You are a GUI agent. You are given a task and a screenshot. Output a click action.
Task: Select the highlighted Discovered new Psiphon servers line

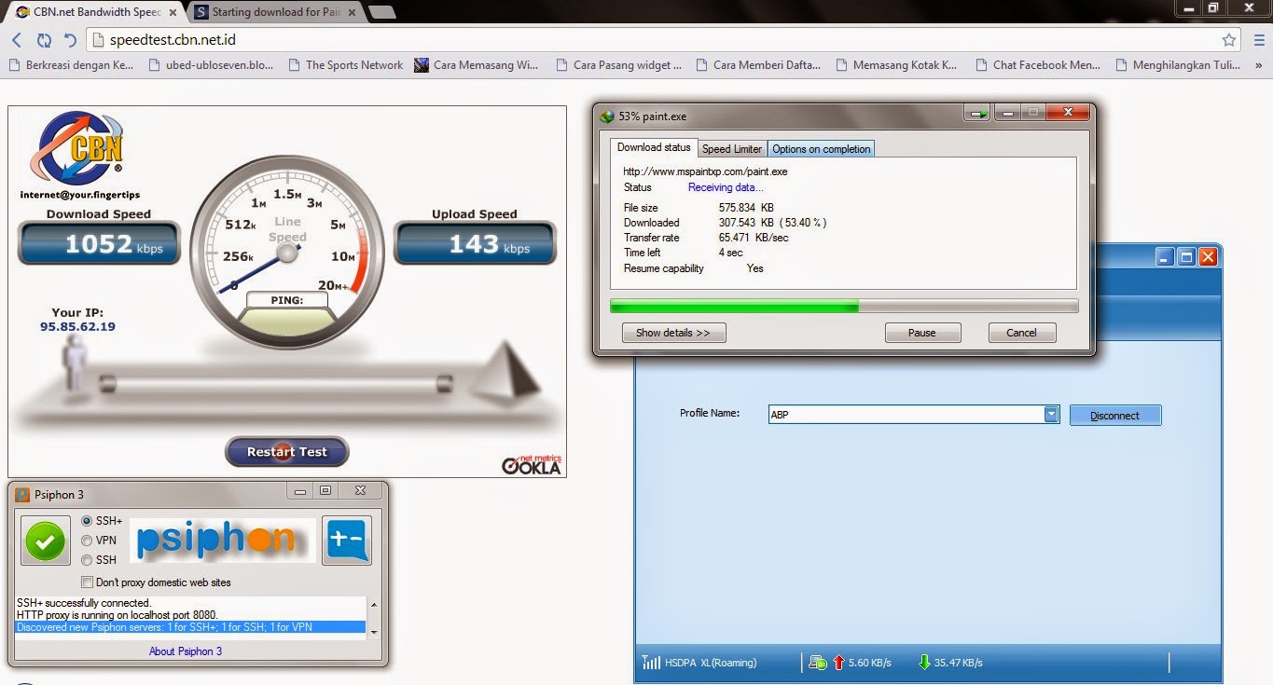click(x=190, y=627)
